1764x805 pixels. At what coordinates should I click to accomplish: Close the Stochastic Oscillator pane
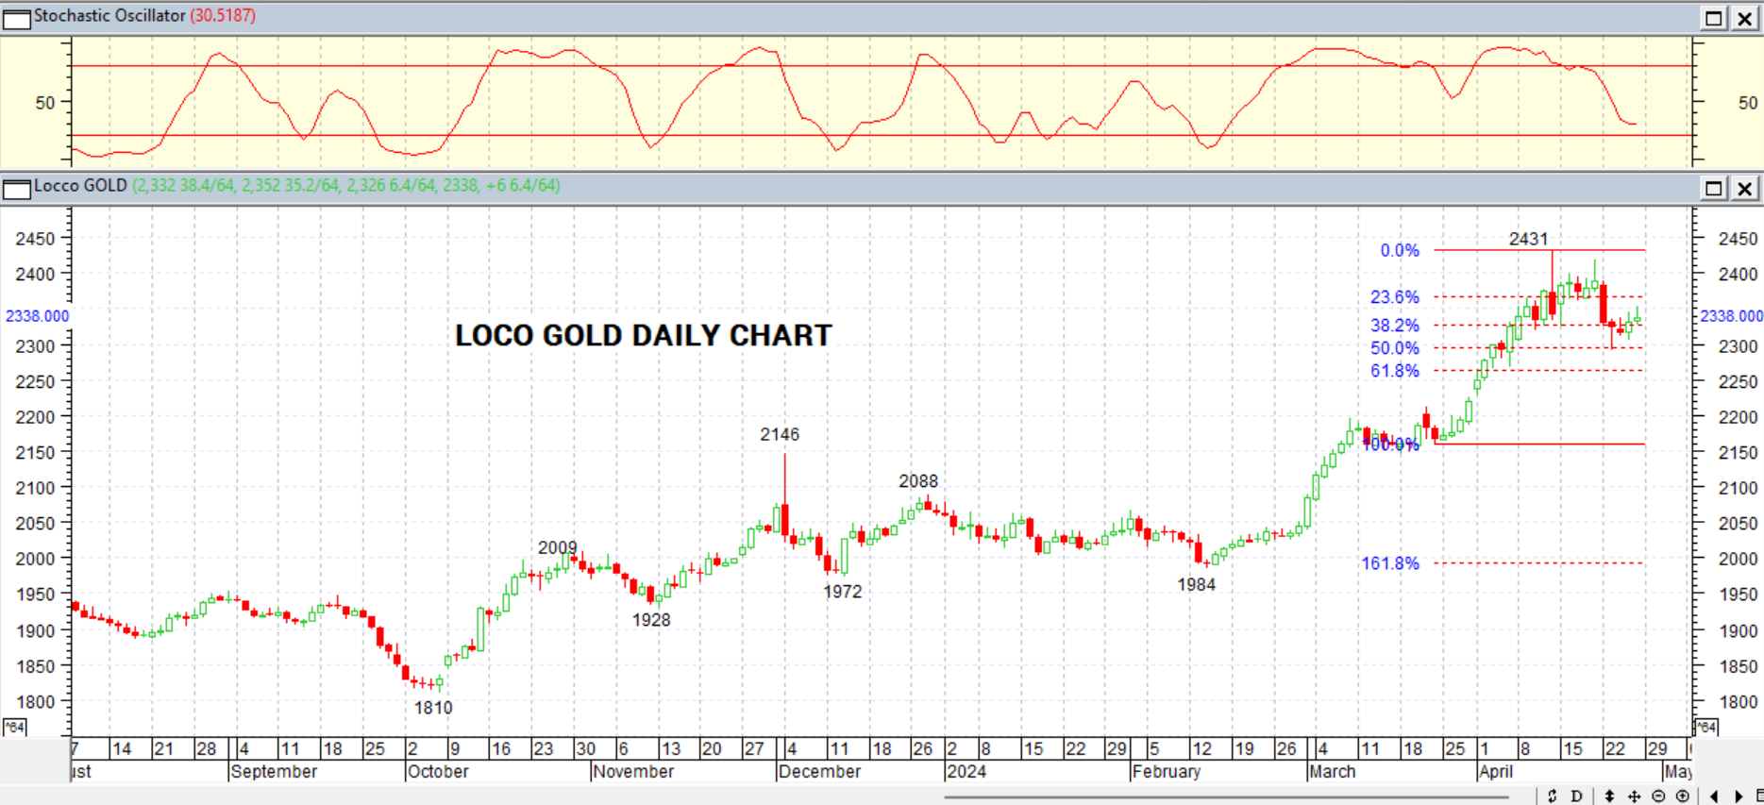click(x=1744, y=18)
